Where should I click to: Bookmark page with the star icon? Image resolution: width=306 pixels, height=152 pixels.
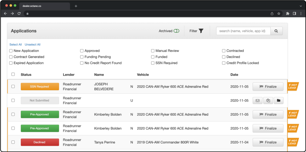tap(279, 13)
